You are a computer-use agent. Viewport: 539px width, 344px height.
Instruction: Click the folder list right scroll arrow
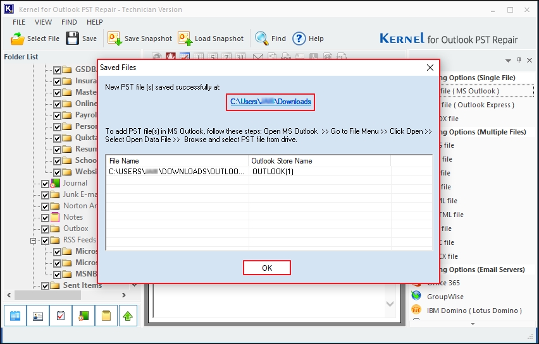tap(124, 295)
